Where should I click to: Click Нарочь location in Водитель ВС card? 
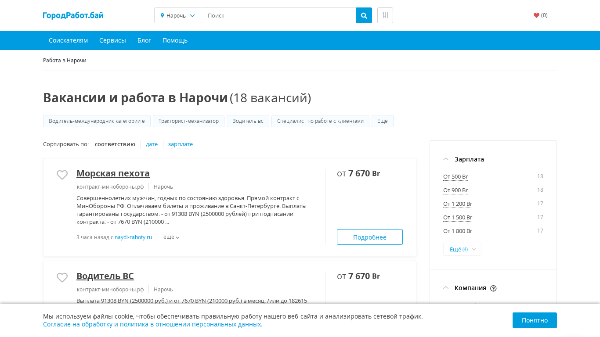(x=163, y=290)
